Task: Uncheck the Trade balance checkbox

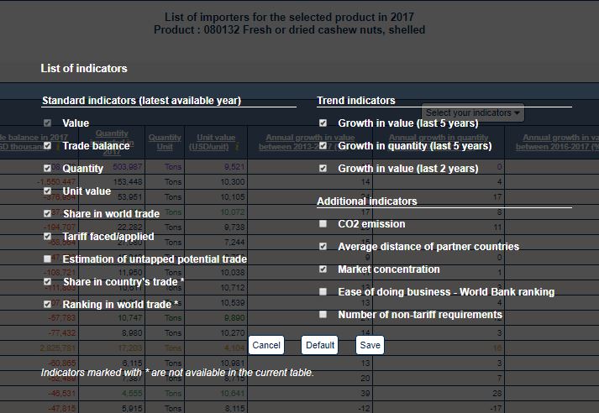Action: click(48, 146)
